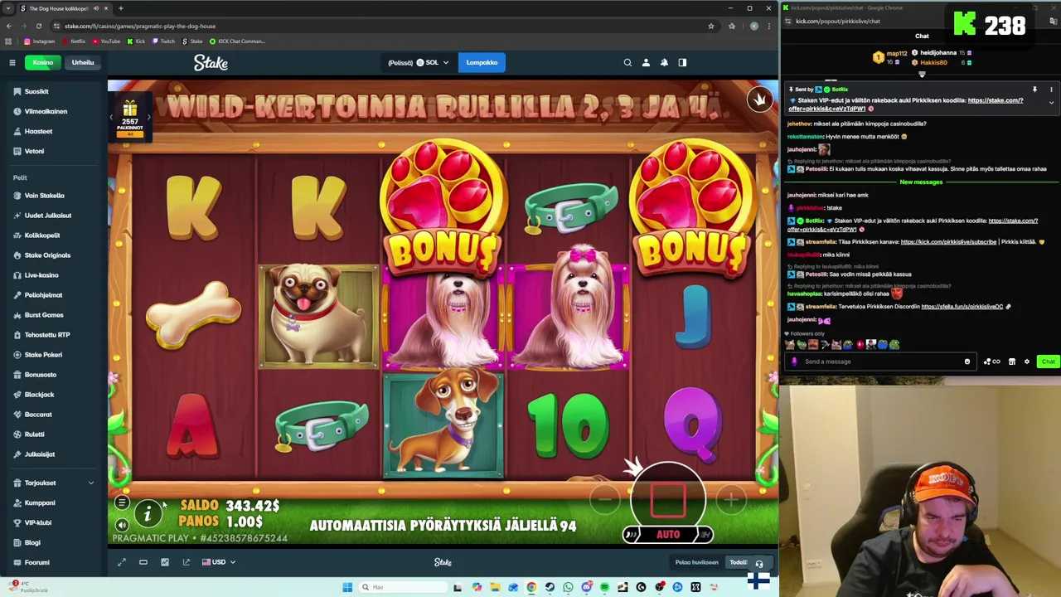This screenshot has width=1061, height=597.
Task: Click the AUTO spin label button
Action: [668, 535]
